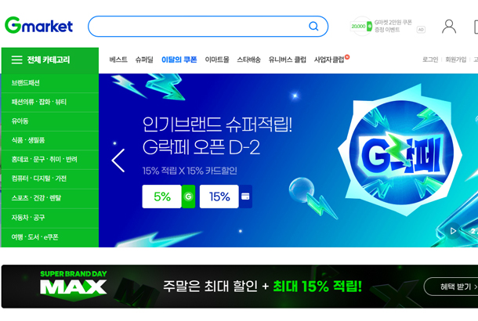Open the 이달의 쿠폰 tab
Image resolution: width=478 pixels, height=321 pixels.
(x=179, y=60)
